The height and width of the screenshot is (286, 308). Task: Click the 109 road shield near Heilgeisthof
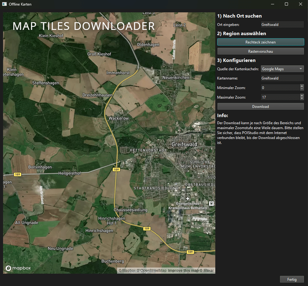pos(17,174)
